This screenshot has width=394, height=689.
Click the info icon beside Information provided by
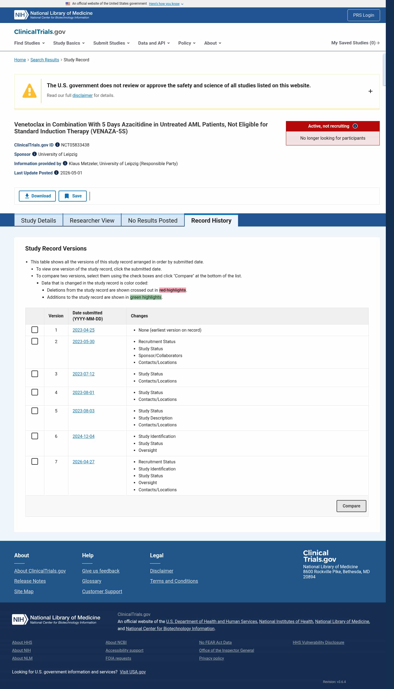[x=65, y=163]
